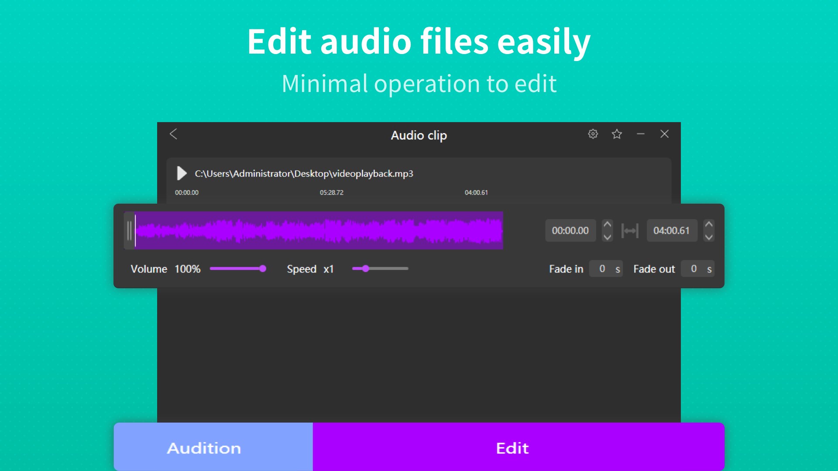Click the back arrow icon
Image resolution: width=838 pixels, height=471 pixels.
pyautogui.click(x=173, y=134)
